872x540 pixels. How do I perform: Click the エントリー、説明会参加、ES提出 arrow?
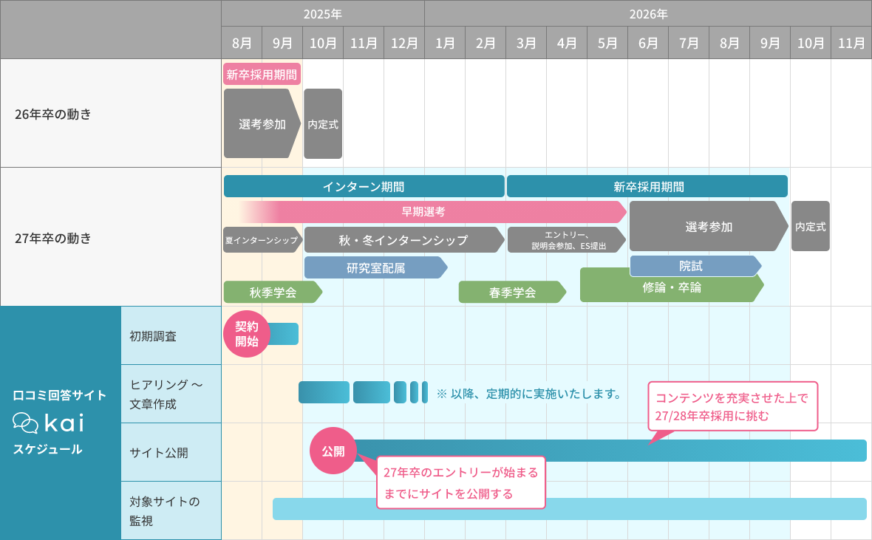coord(566,240)
